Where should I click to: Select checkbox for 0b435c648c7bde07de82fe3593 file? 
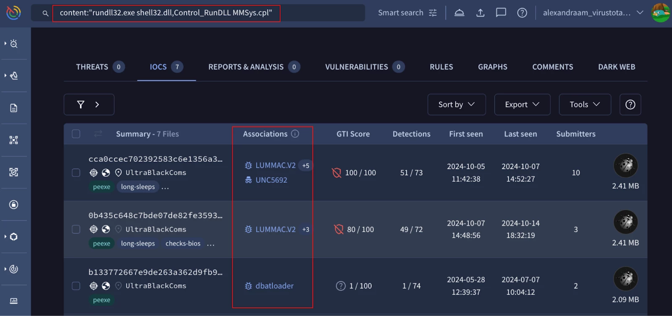click(76, 229)
